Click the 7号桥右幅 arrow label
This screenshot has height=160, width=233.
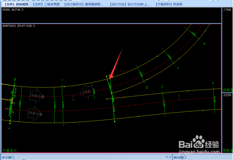tap(35, 113)
